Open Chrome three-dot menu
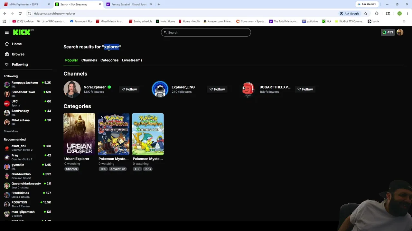The height and width of the screenshot is (231, 412). pos(407,13)
